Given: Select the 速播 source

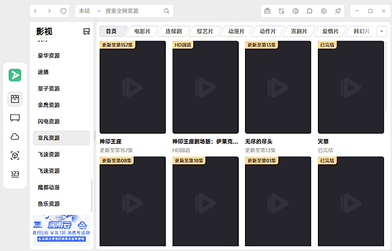Looking at the screenshot, I should click(x=61, y=72).
